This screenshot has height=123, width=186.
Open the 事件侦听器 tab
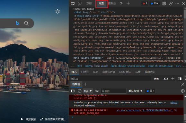[x=109, y=72]
